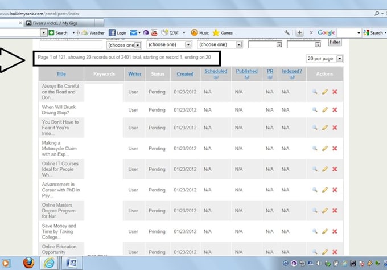
Task: Click 'Online Masters Degree Program' title cell
Action: point(61,211)
